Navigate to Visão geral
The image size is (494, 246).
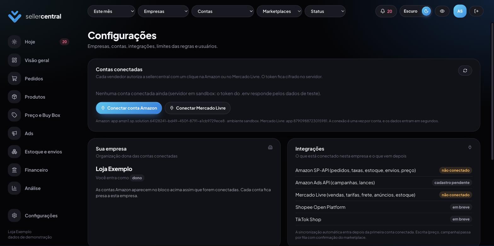tap(38, 60)
